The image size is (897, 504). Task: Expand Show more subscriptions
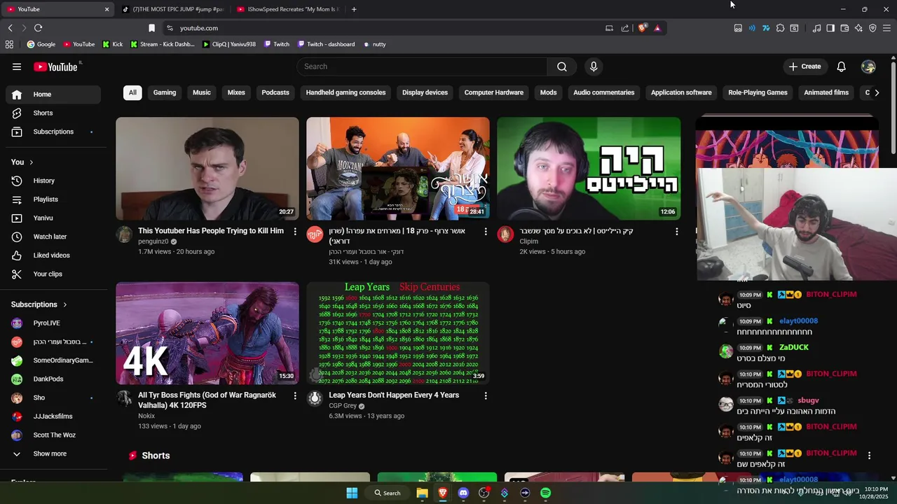tap(53, 454)
